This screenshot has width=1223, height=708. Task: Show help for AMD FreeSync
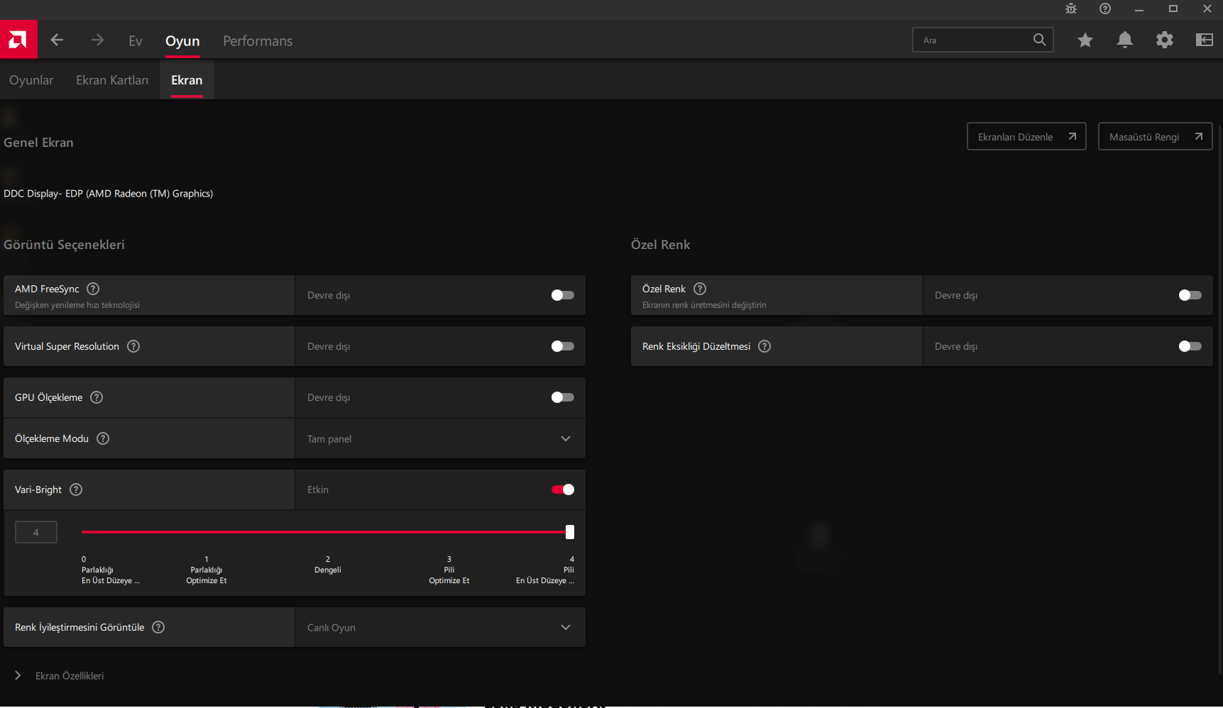[x=93, y=289]
